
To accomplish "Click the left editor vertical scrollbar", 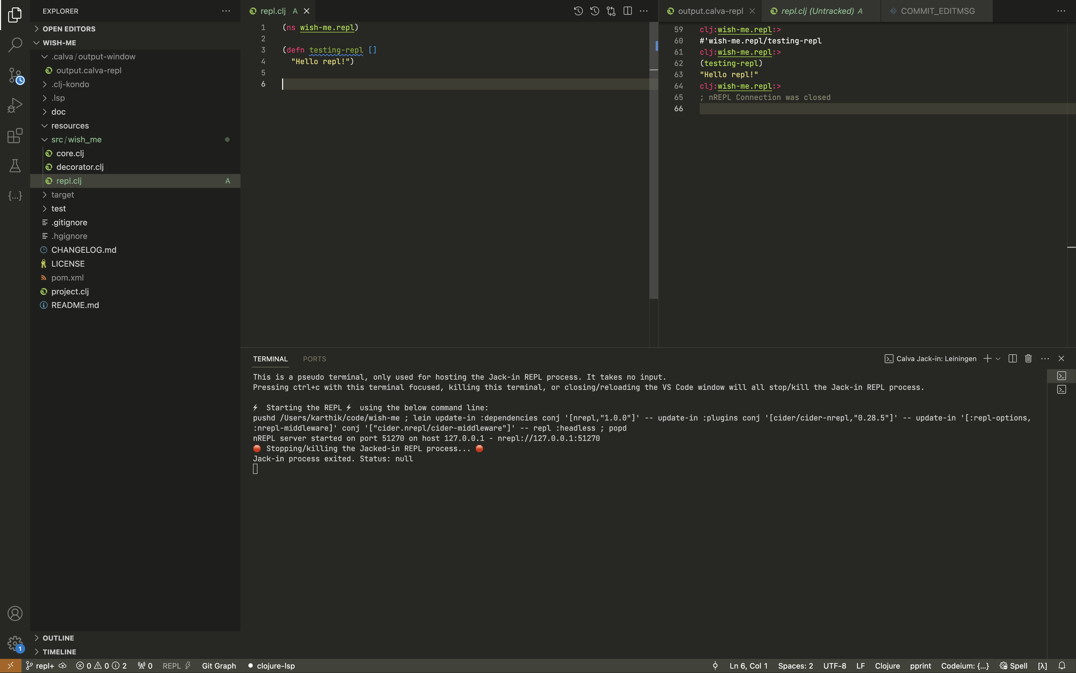I will click(654, 160).
